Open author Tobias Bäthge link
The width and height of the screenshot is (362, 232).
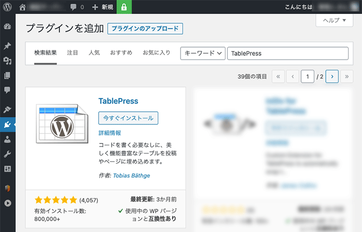(131, 176)
